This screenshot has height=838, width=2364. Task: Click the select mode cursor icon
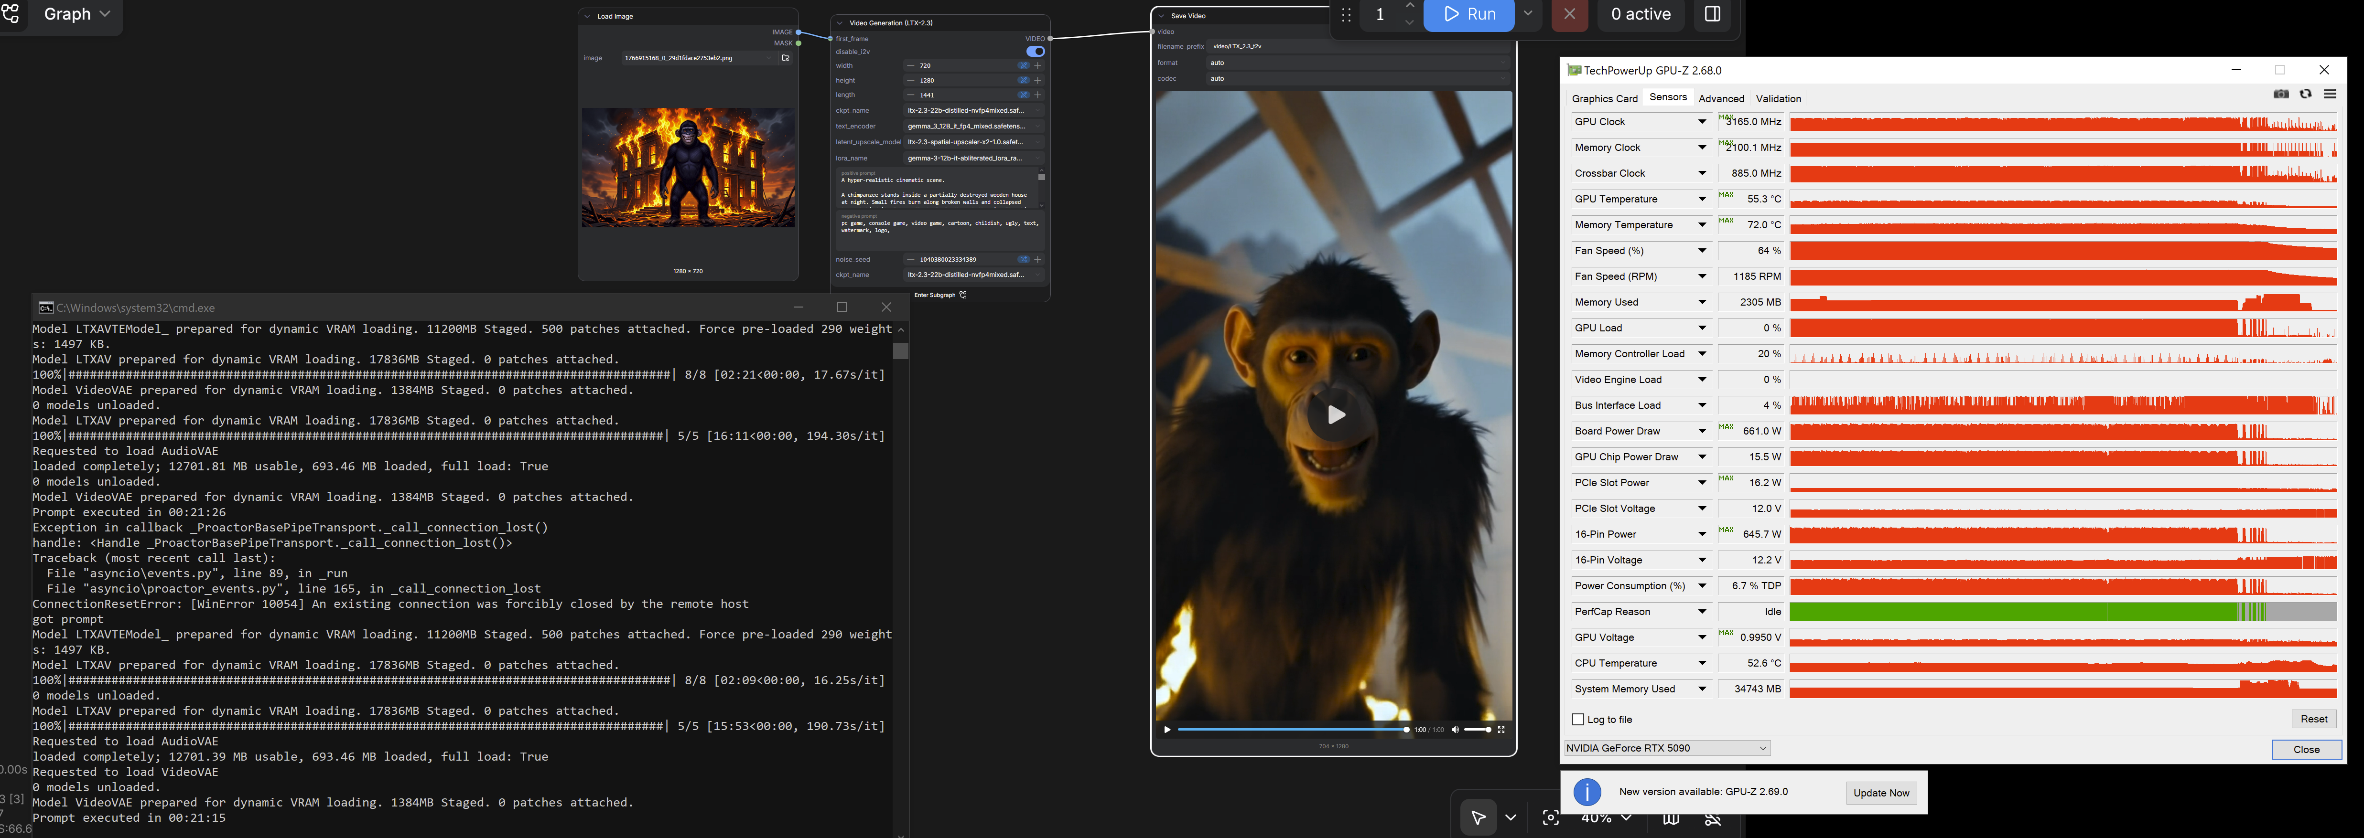[1478, 818]
